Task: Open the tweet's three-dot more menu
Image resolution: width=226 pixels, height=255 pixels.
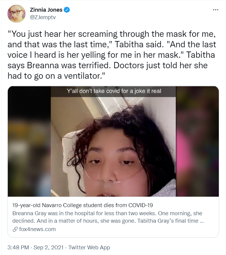Action: coord(216,10)
